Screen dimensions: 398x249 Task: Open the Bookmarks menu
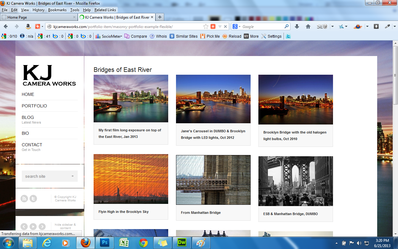coord(57,10)
